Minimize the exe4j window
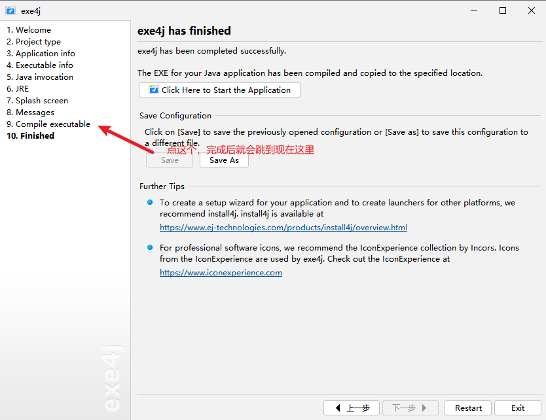This screenshot has height=420, width=546. tap(472, 10)
